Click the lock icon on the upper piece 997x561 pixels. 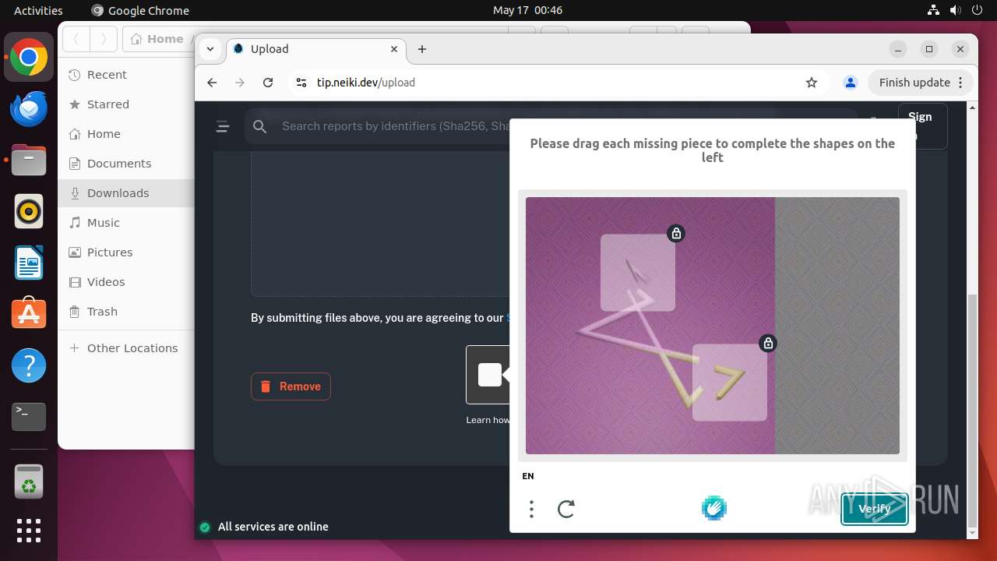click(x=676, y=233)
